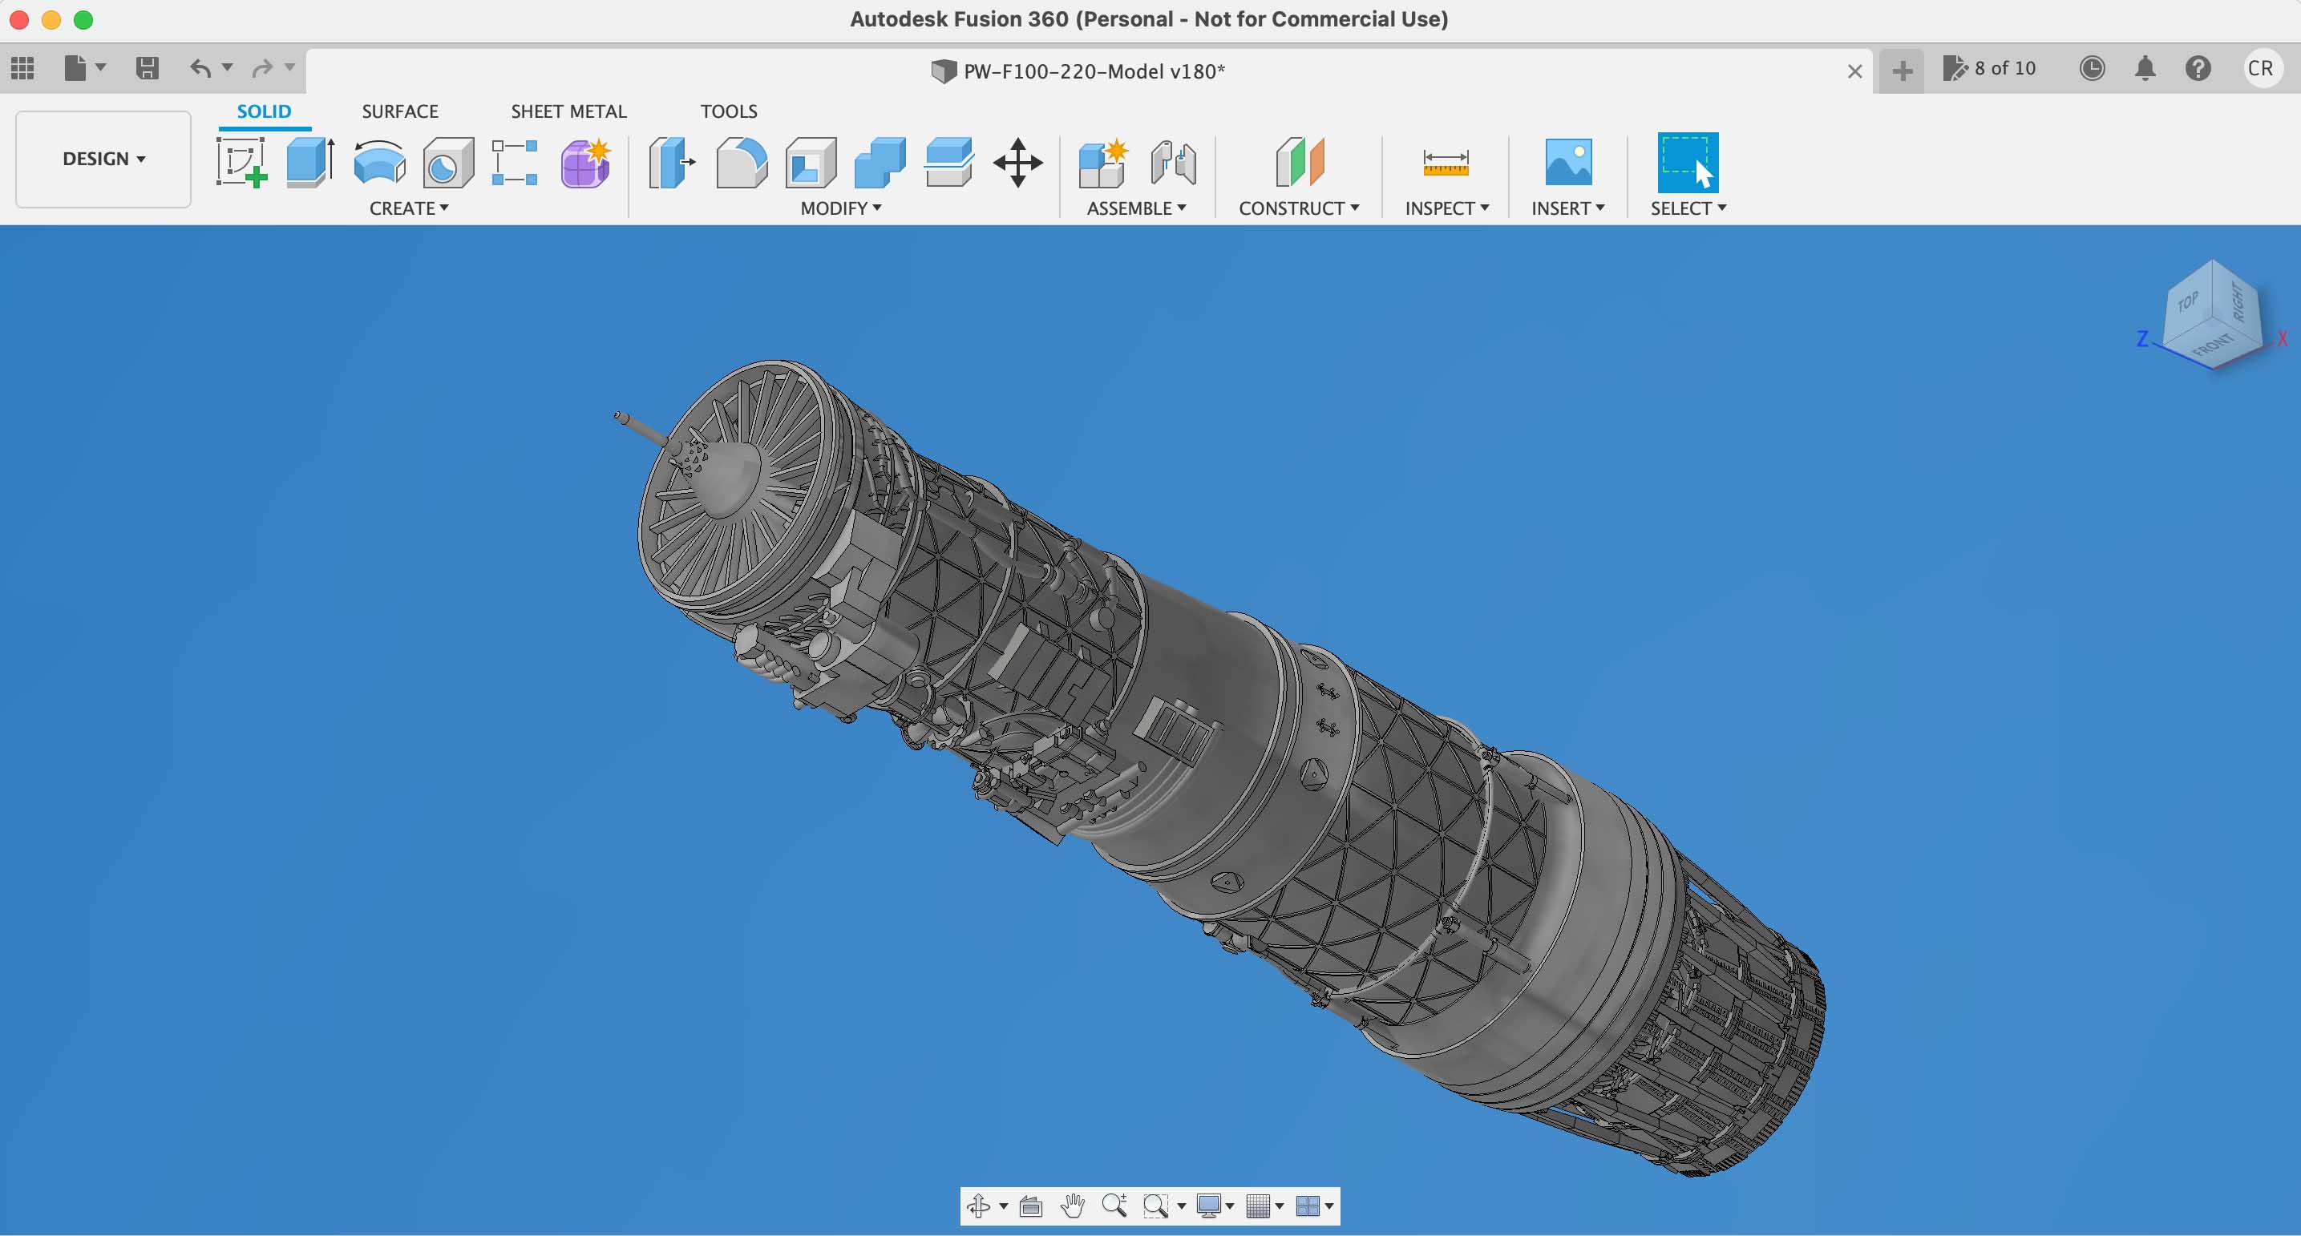Expand the CONSTRUCT menu
Screen dimensions: 2301x1236
click(x=1299, y=208)
